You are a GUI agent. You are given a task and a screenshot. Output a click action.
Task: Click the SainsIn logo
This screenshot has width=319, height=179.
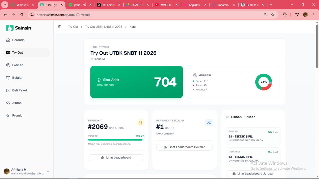click(19, 28)
